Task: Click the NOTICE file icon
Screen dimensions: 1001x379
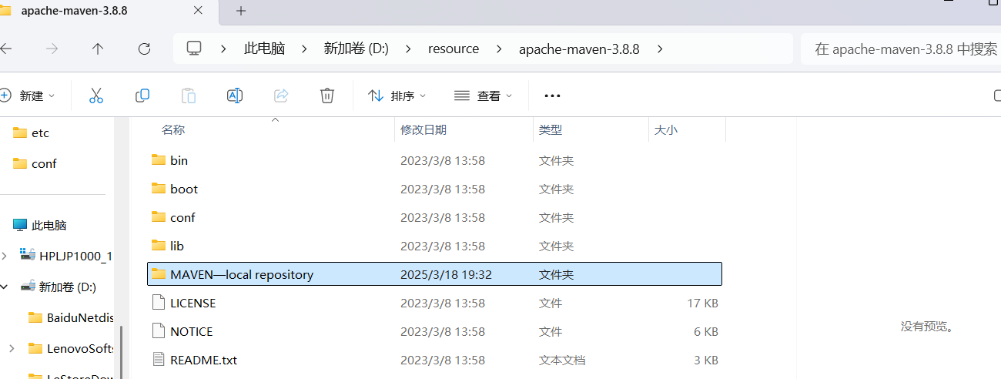Action: click(x=159, y=331)
